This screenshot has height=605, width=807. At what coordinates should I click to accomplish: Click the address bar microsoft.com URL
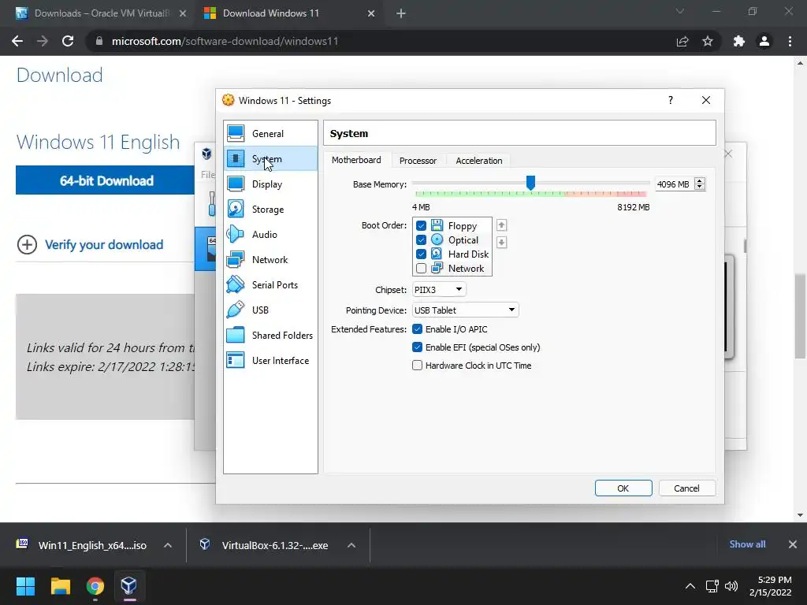click(225, 41)
